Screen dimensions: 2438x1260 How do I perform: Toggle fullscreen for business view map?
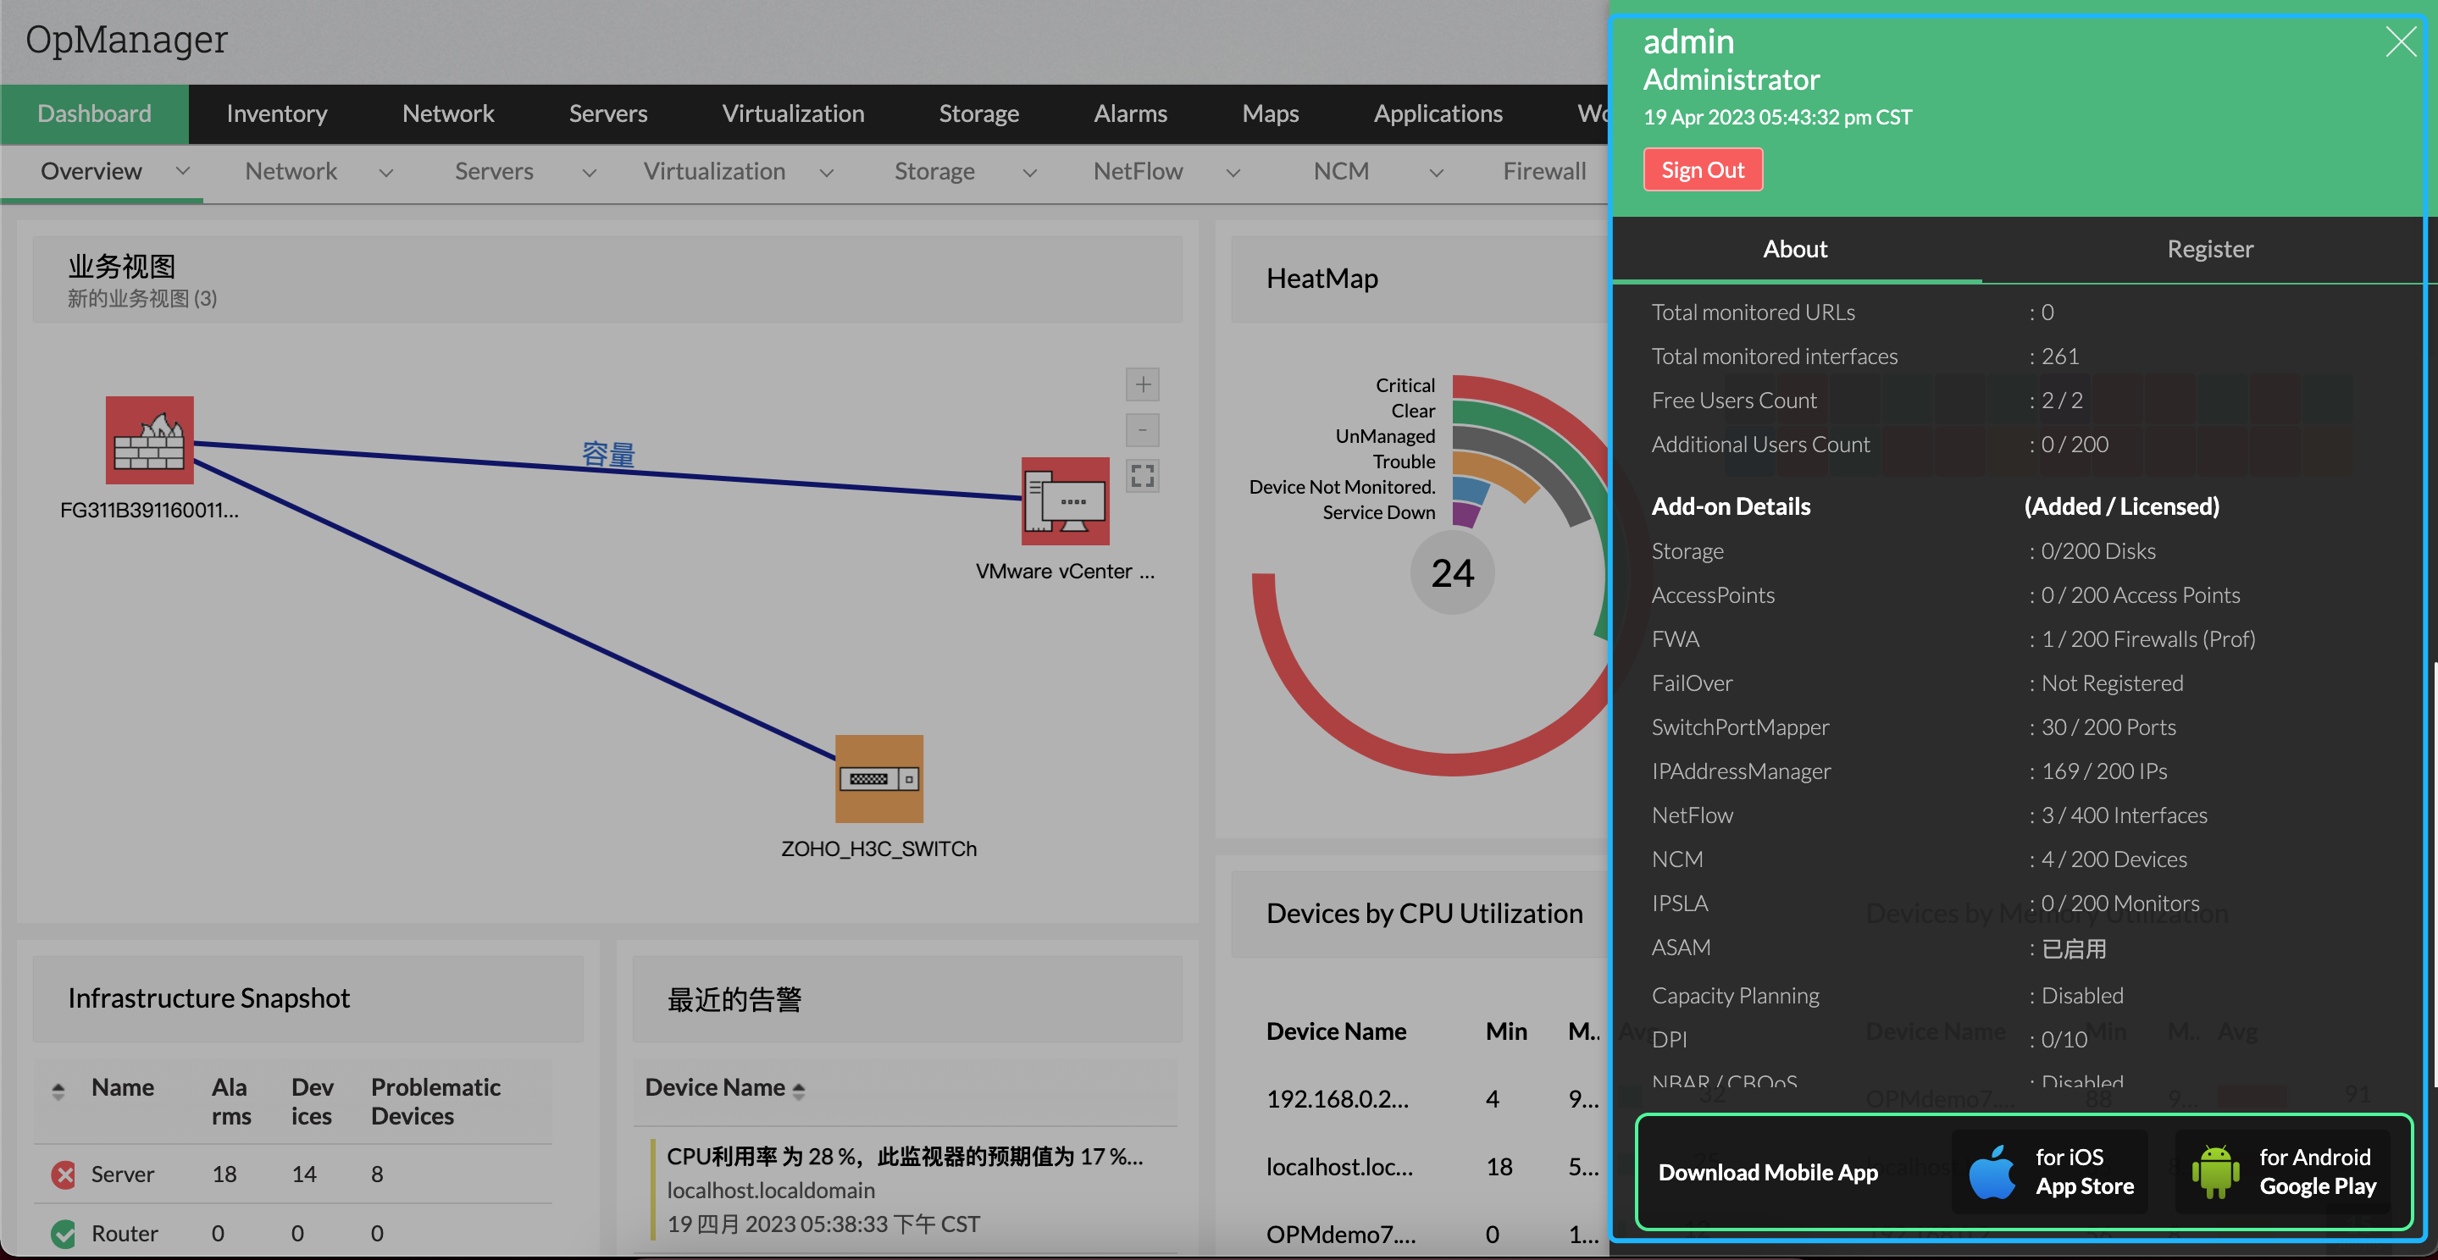1143,476
